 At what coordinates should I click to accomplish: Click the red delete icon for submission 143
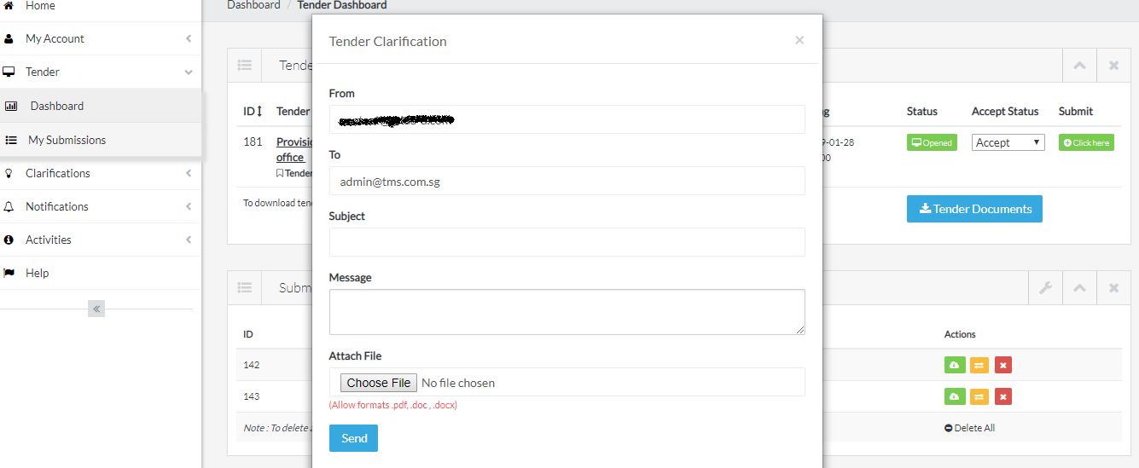point(1003,396)
